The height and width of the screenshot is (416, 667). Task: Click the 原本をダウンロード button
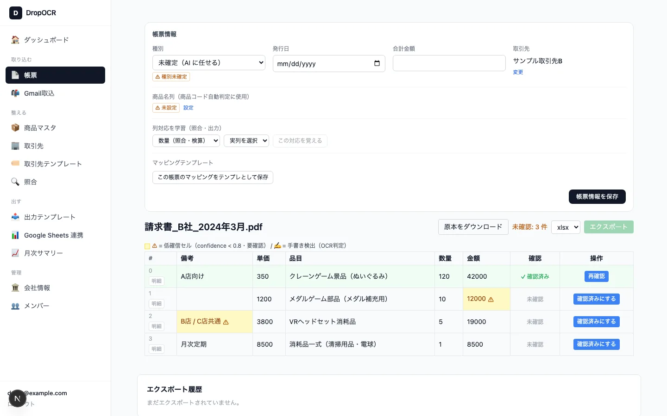473,227
